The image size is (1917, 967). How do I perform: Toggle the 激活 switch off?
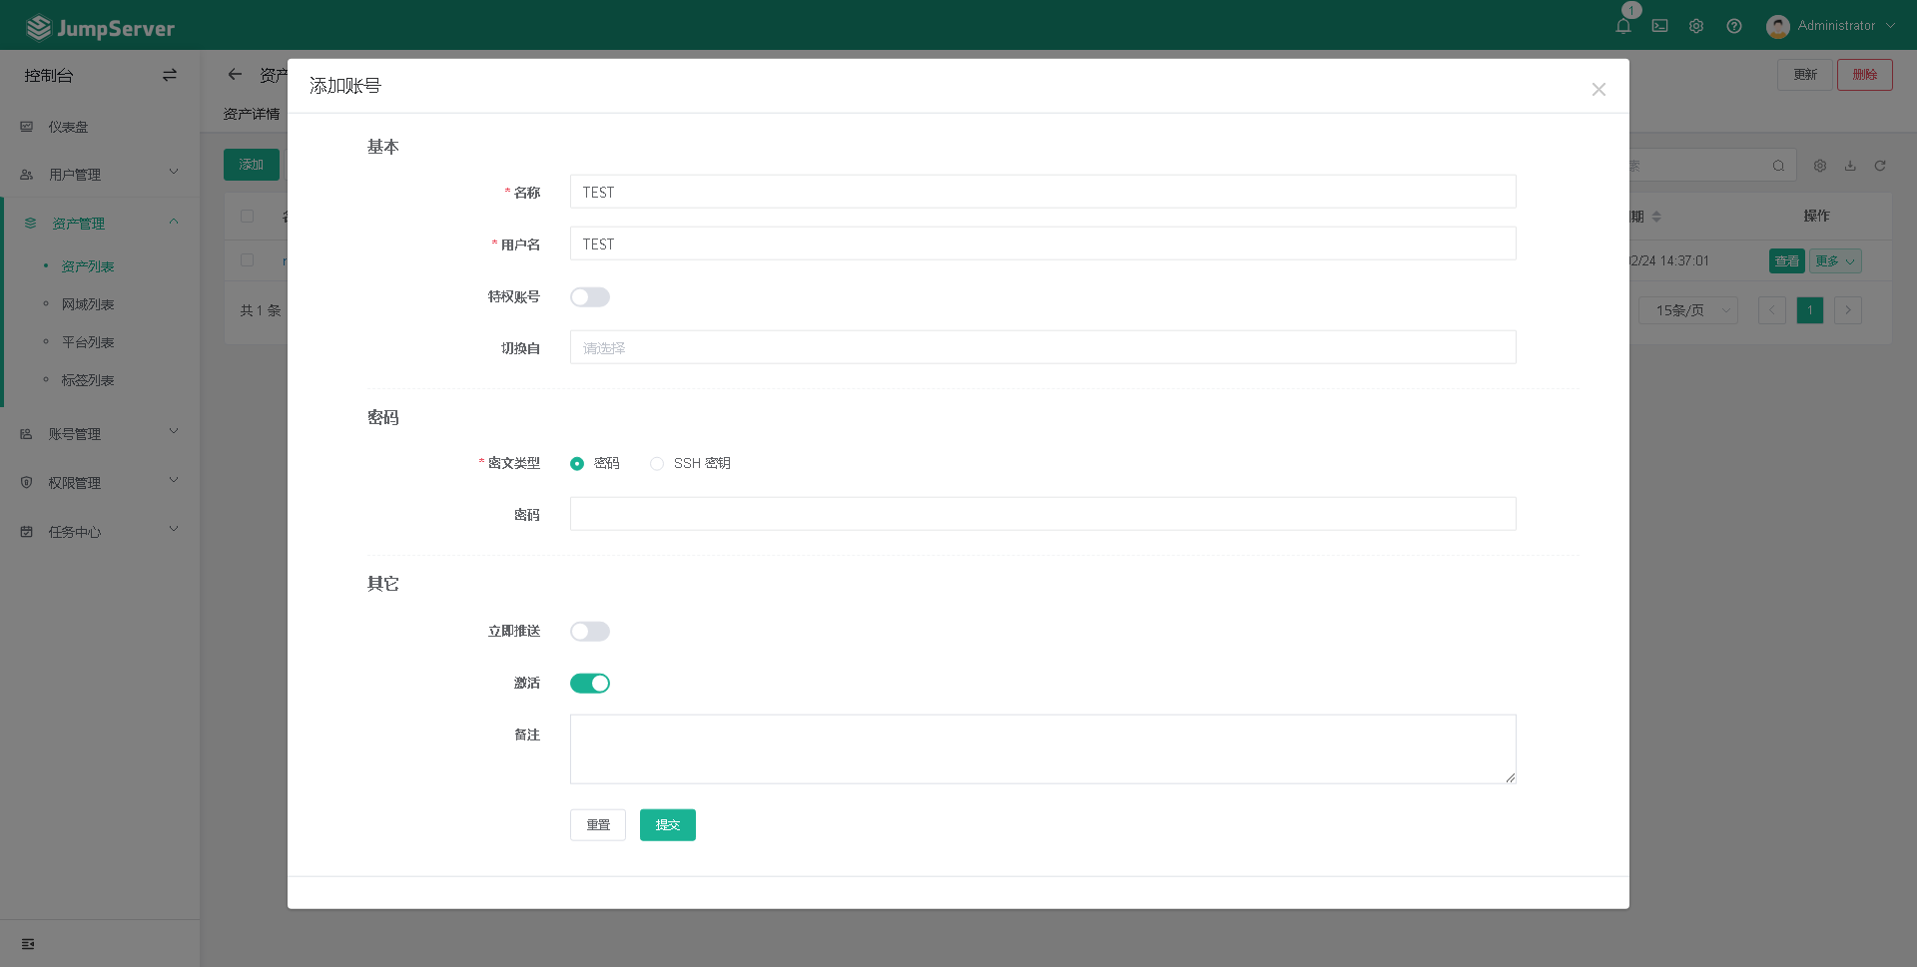coord(590,684)
